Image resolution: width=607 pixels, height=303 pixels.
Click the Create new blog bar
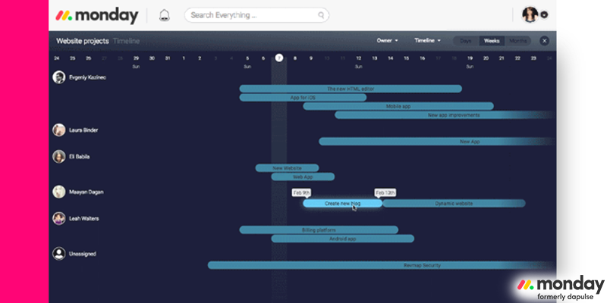click(x=342, y=203)
